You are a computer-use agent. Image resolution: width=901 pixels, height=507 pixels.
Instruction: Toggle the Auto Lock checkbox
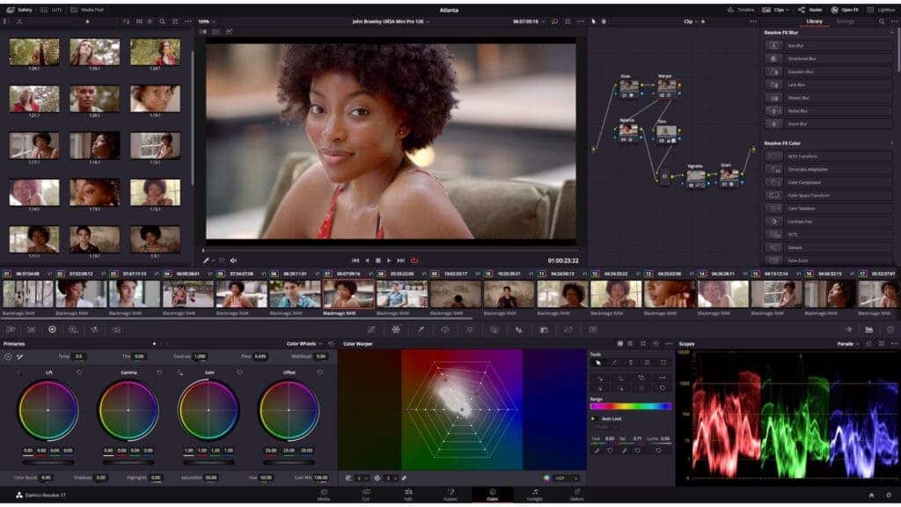594,419
